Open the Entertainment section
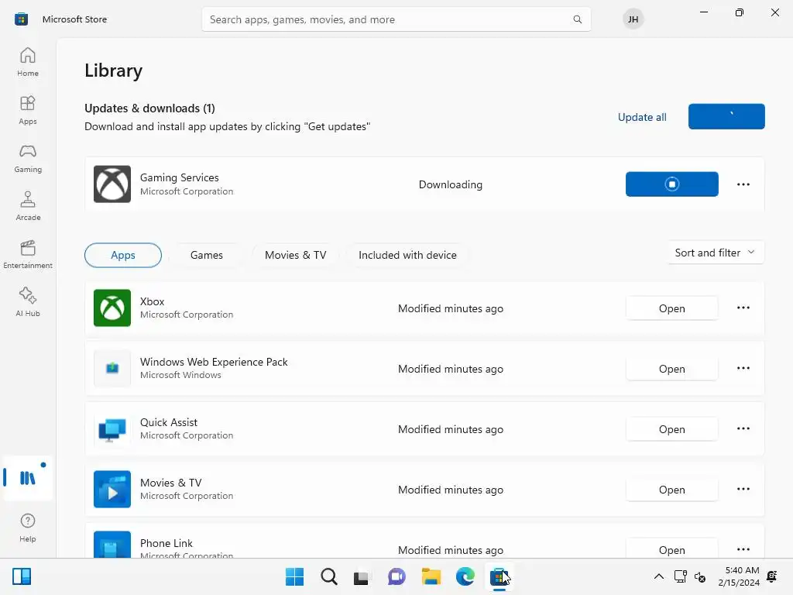Viewport: 793px width, 595px height. (28, 254)
